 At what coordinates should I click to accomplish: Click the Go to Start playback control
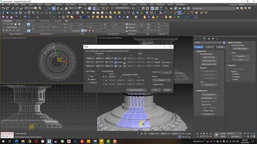198,134
